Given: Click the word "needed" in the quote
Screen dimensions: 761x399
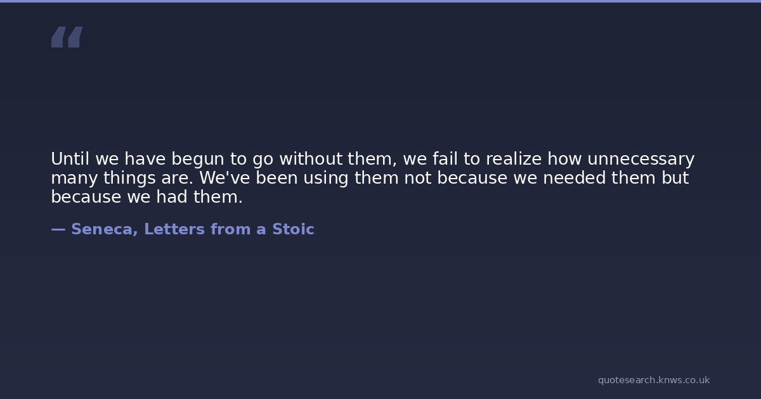Looking at the screenshot, I should [x=574, y=178].
